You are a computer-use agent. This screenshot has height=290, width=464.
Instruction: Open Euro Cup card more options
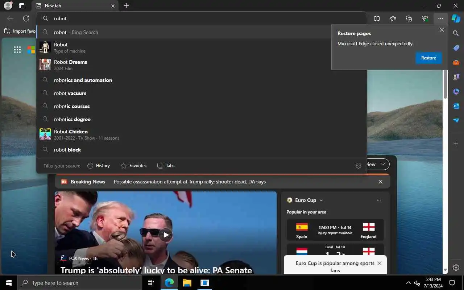tap(379, 200)
